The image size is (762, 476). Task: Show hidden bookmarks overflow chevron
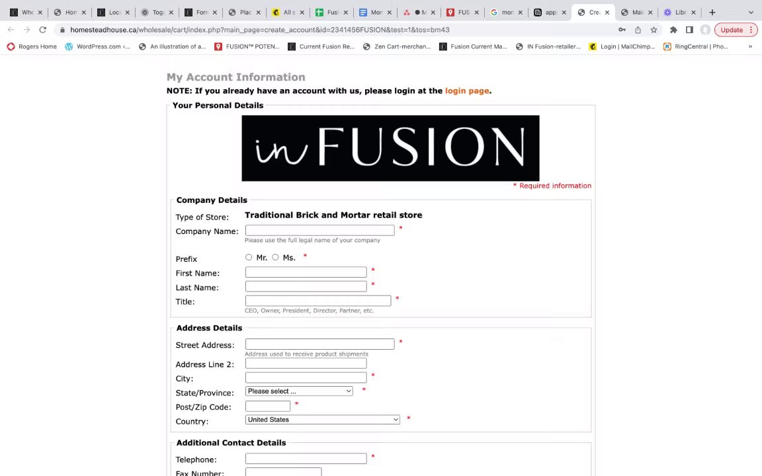(750, 47)
